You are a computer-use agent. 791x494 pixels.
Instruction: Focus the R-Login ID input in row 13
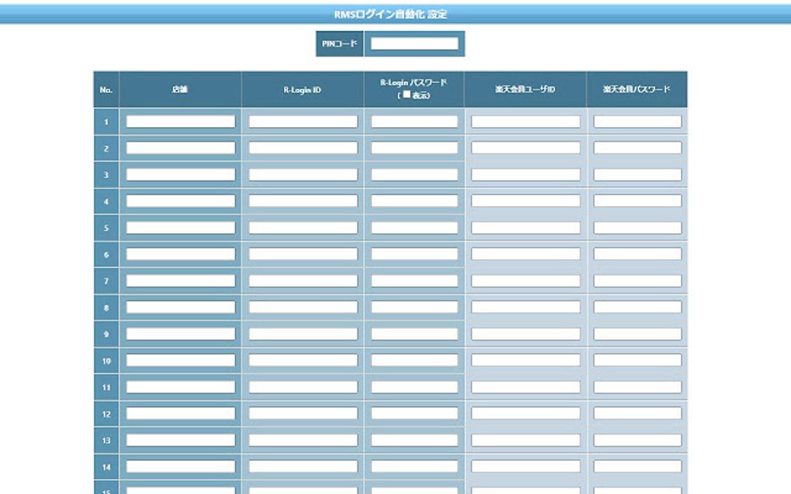pyautogui.click(x=303, y=440)
